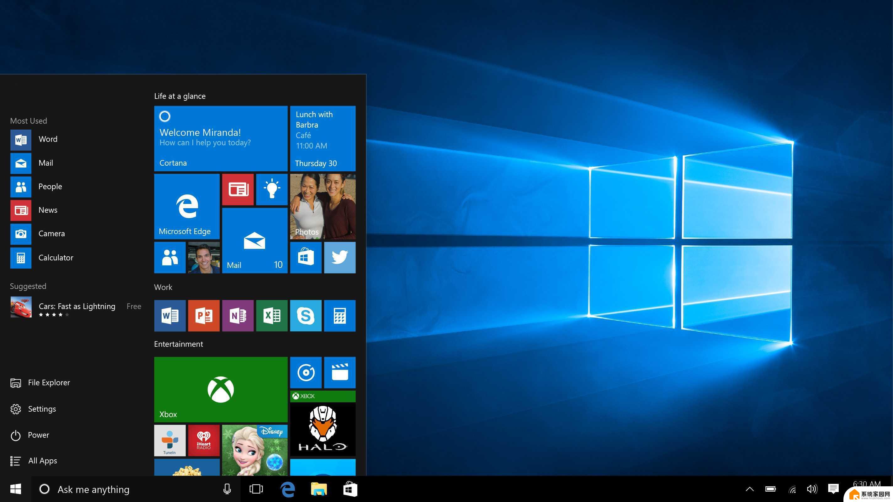Screen dimensions: 893x502
Task: Open File Explorer from the Start menu
Action: click(x=40, y=383)
